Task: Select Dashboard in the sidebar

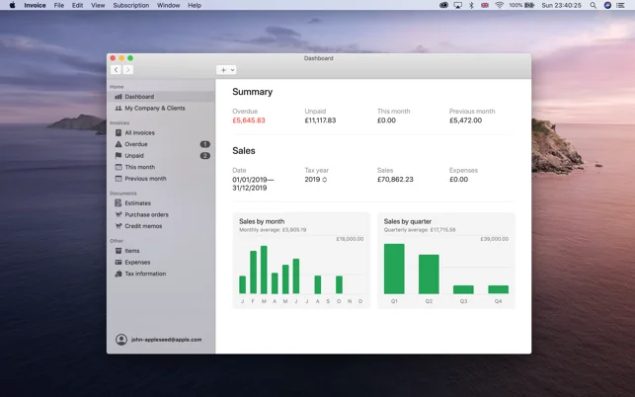Action: 161,97
